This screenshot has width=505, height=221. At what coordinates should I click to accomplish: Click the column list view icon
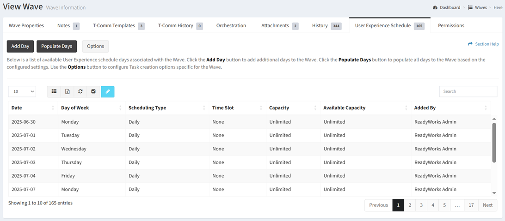(x=54, y=91)
